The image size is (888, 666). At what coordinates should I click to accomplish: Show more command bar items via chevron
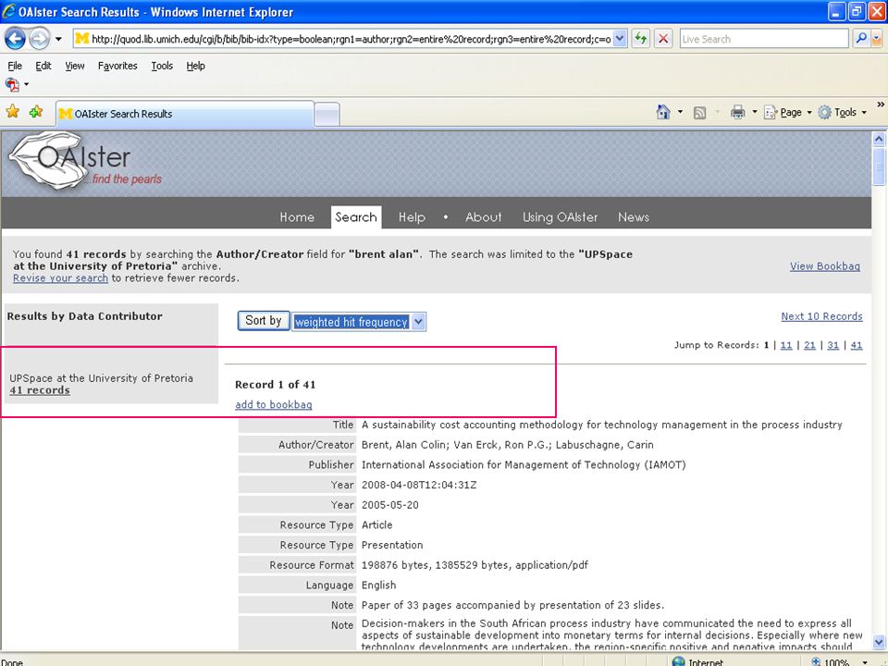tap(880, 105)
